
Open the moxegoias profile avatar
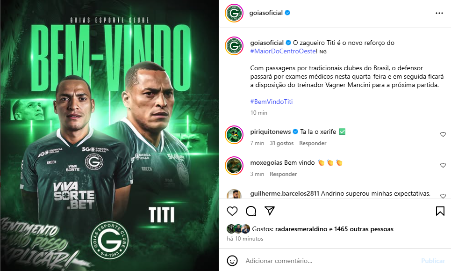(x=234, y=166)
